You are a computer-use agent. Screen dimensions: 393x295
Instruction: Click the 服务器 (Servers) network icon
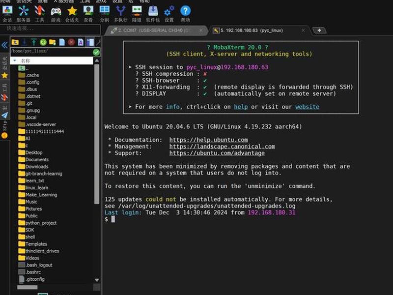[x=23, y=14]
